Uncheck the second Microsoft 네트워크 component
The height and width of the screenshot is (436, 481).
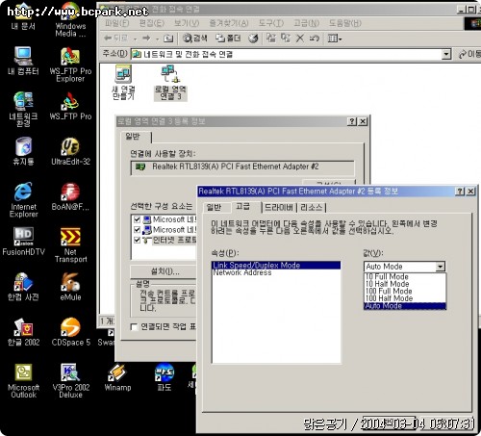pos(138,230)
